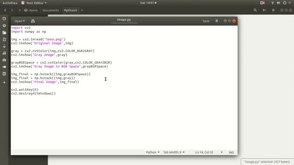Click the network icon in the top bar

coord(272,3)
